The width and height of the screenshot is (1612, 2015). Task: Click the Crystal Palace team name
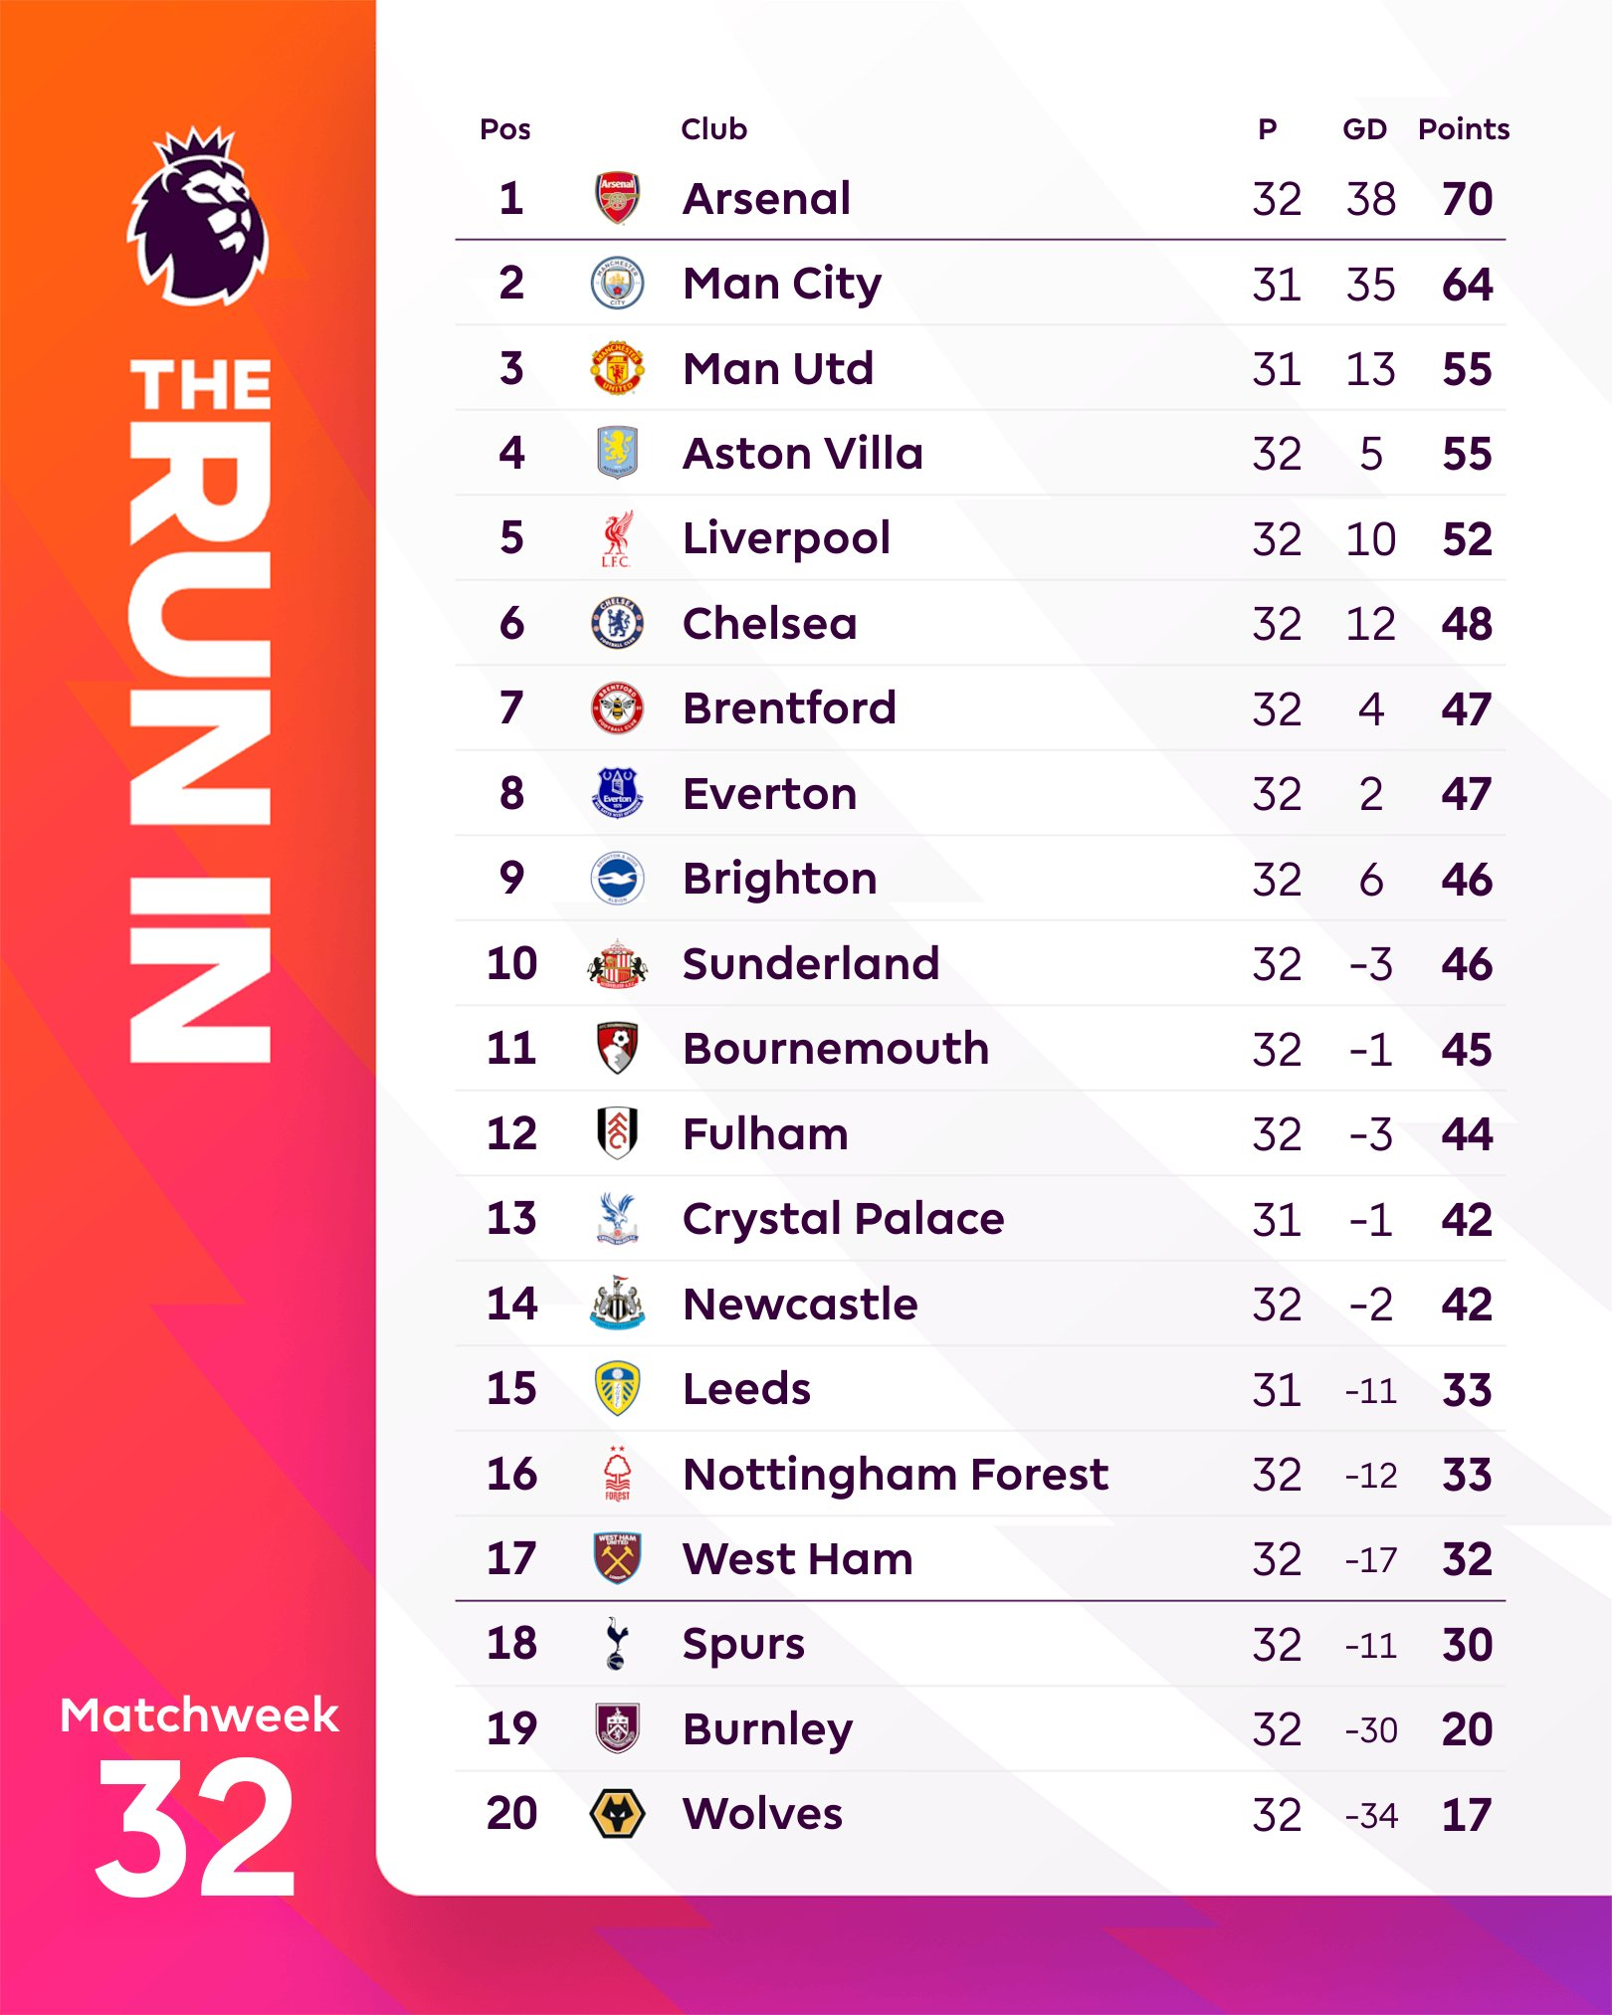pyautogui.click(x=844, y=1219)
